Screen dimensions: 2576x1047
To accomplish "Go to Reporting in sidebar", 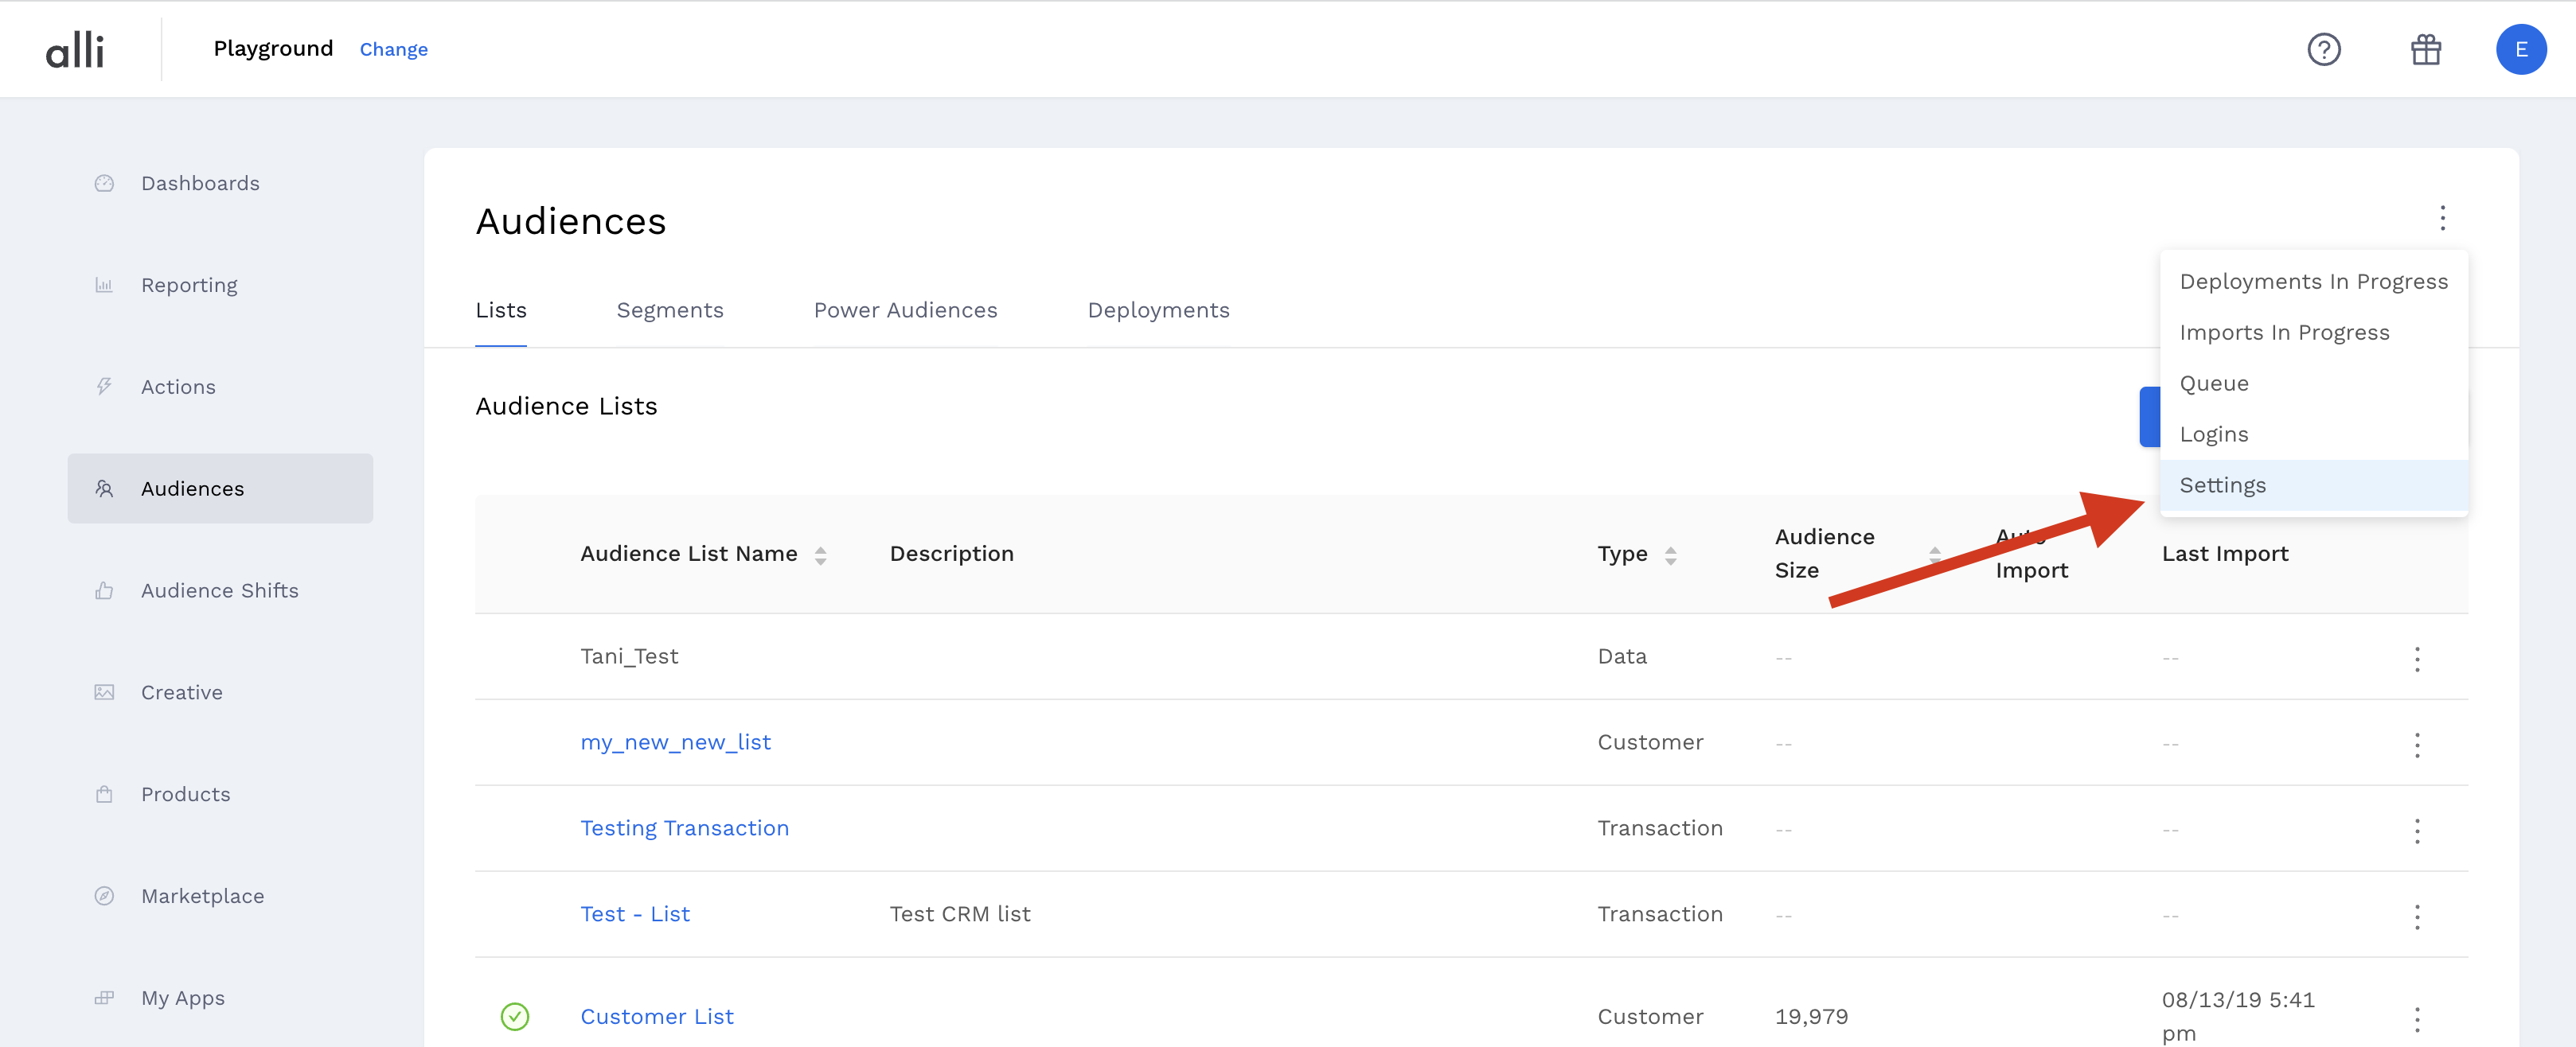I will pos(189,285).
